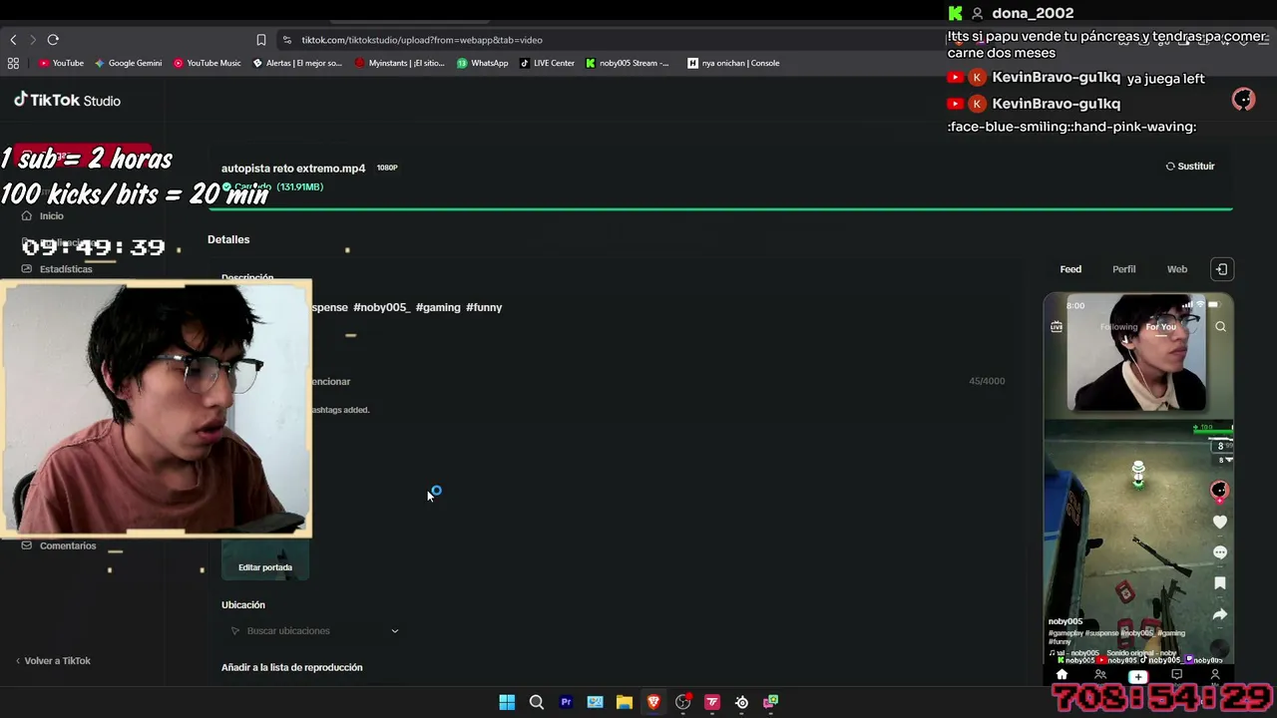
Task: Open the Alertas bookmark
Action: (x=297, y=63)
